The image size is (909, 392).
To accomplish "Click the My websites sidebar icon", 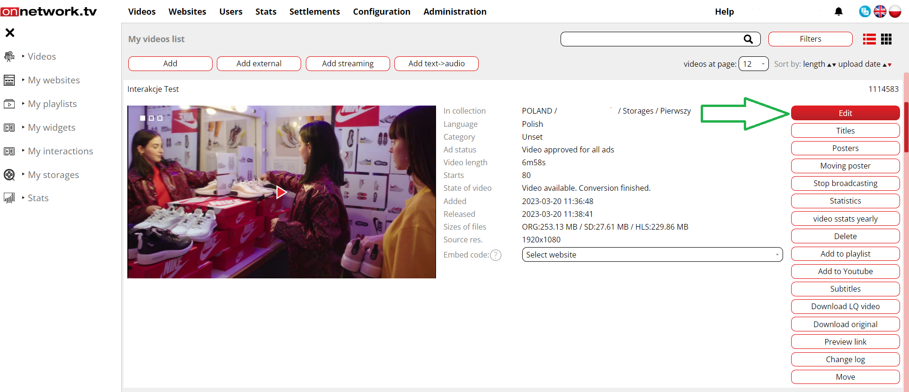I will coord(9,80).
